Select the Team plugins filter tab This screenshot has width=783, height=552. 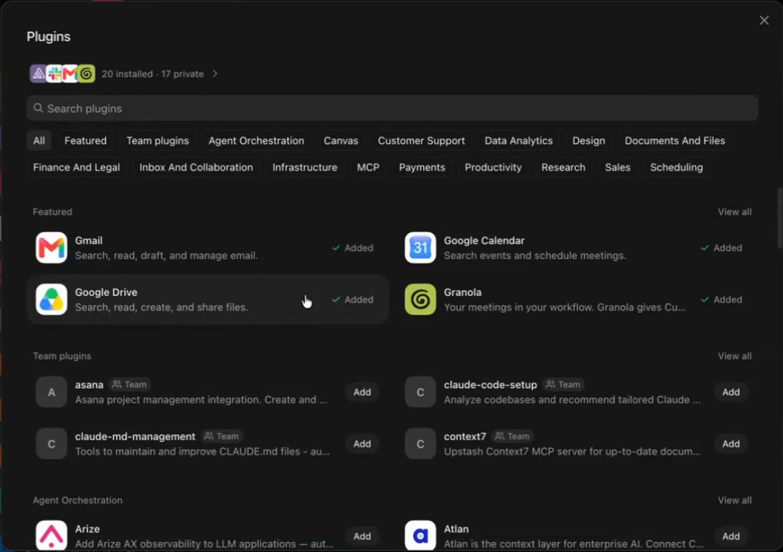click(x=158, y=141)
